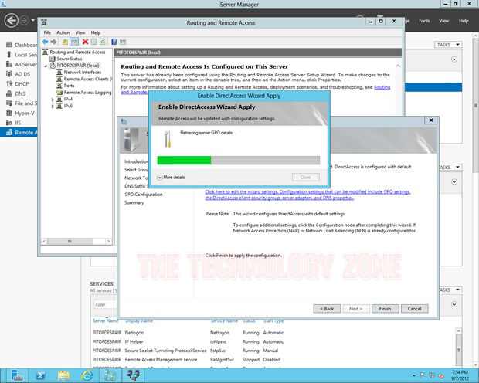479x383 pixels.
Task: Open Dashboard in Server Manager sidebar
Action: coord(21,45)
